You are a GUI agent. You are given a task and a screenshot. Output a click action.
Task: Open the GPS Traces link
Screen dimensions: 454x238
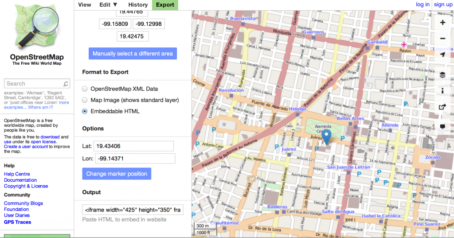17,222
